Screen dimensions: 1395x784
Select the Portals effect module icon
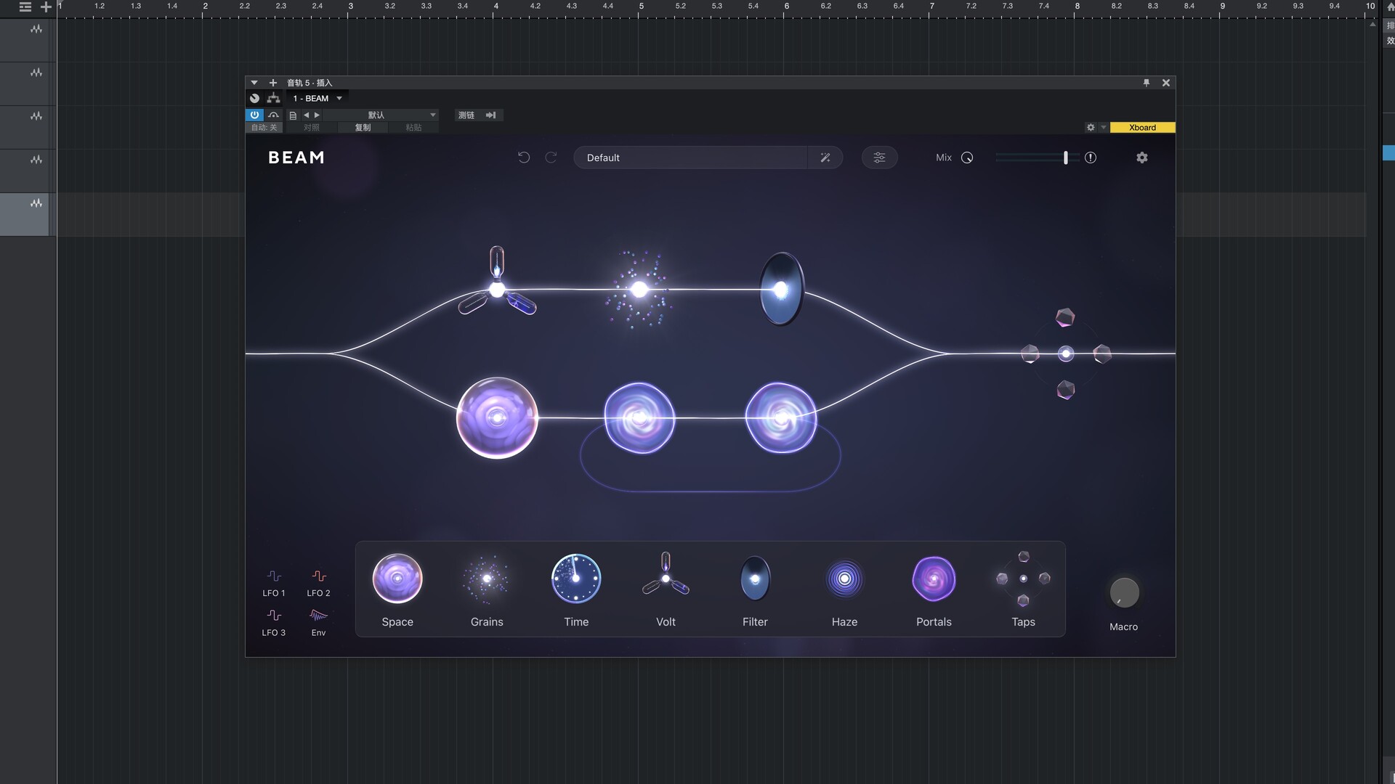point(934,579)
